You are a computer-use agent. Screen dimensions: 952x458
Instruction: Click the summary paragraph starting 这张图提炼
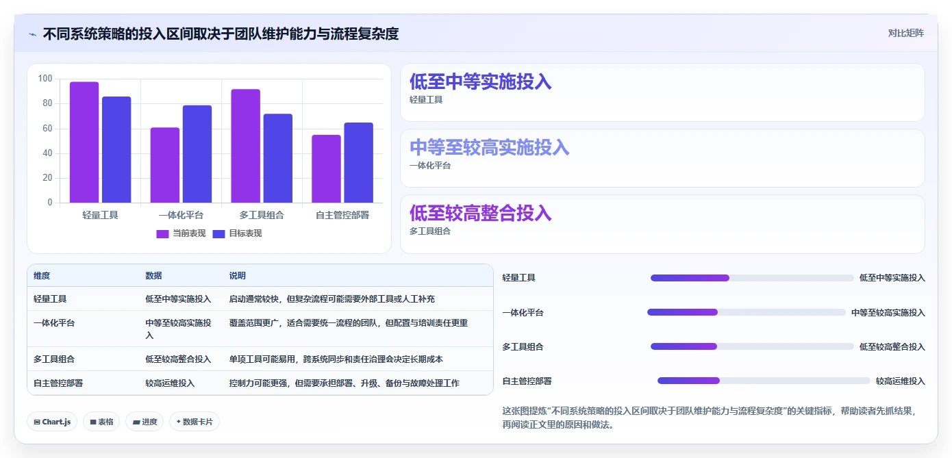coord(709,418)
